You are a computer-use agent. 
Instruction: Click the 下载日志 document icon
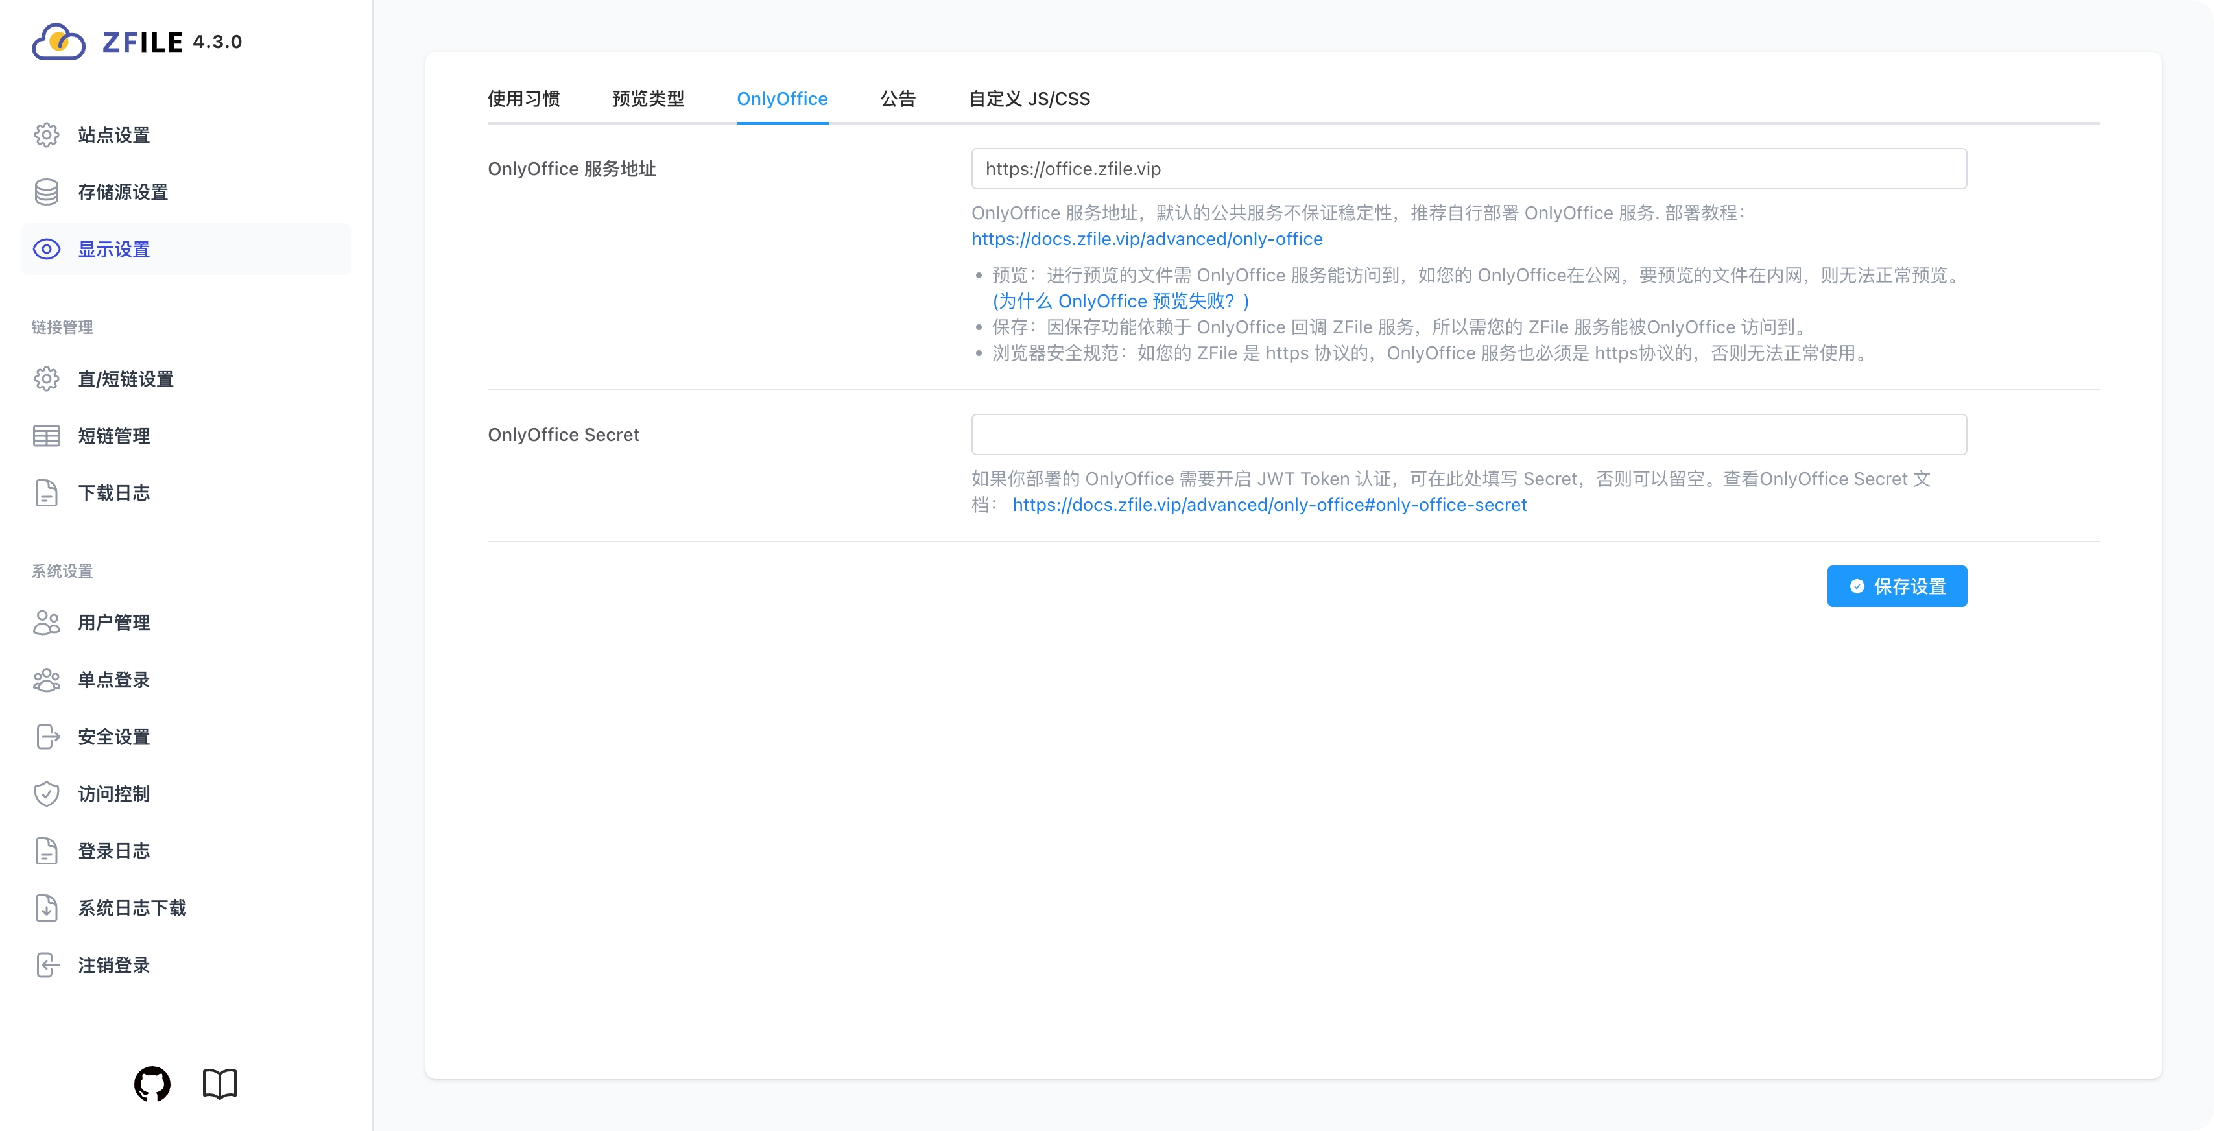coord(47,494)
